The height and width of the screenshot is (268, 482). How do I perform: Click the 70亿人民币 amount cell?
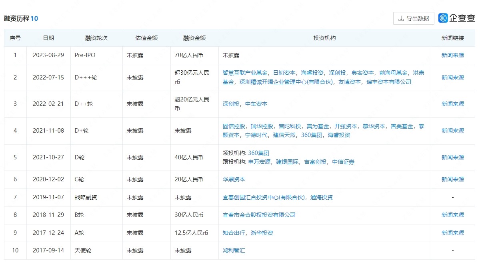(x=189, y=55)
